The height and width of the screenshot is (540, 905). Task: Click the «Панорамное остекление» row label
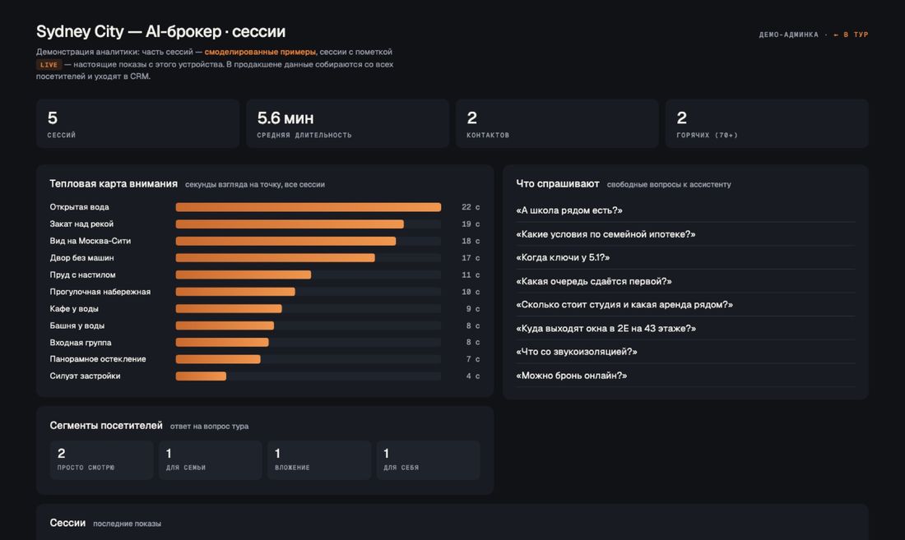coord(98,359)
